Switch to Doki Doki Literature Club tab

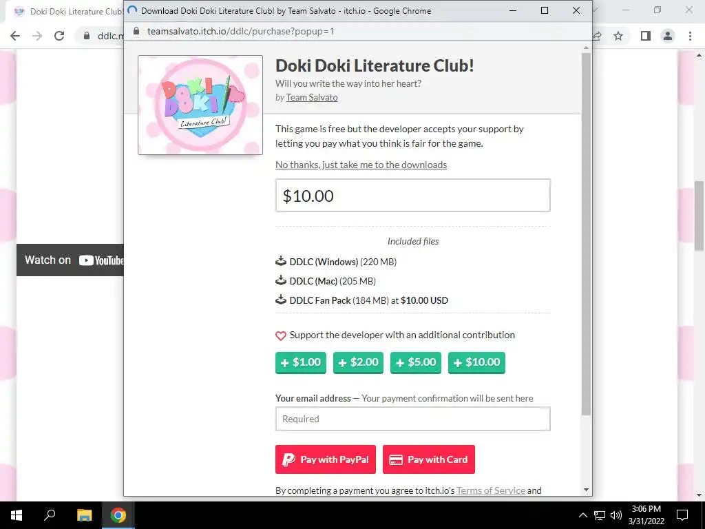(67, 12)
